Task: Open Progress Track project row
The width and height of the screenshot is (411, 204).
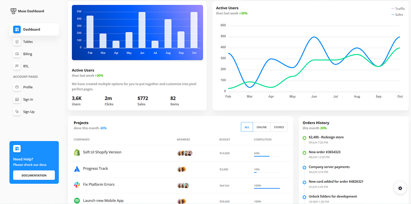Action: [180, 169]
